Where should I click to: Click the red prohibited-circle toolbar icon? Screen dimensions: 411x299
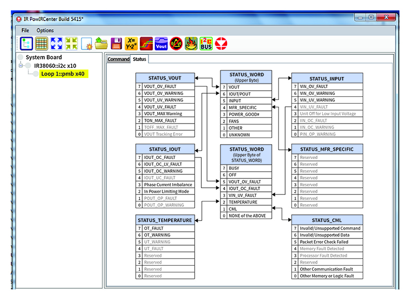tap(176, 44)
